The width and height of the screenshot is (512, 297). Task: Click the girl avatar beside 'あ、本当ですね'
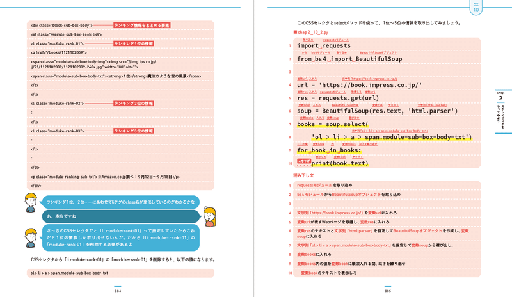coord(210,216)
